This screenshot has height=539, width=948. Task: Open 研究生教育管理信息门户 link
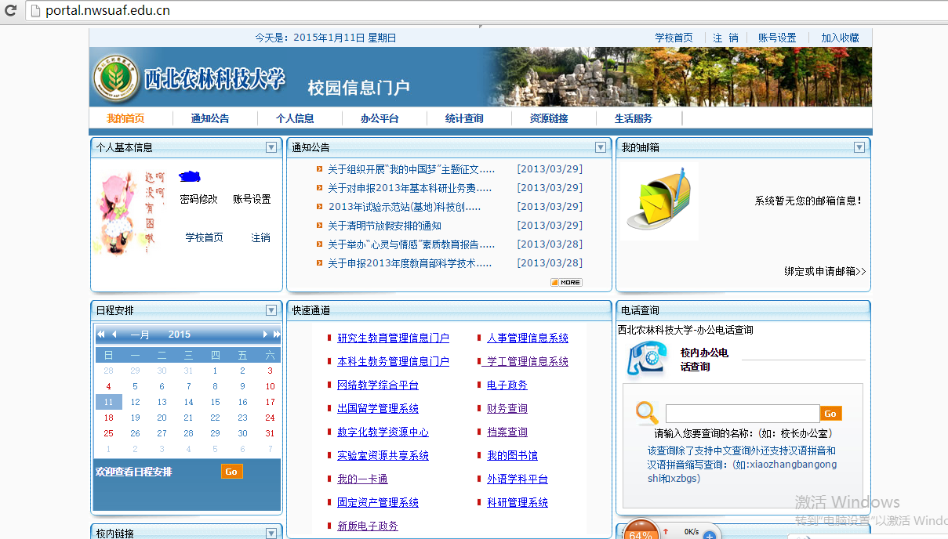pyautogui.click(x=393, y=338)
